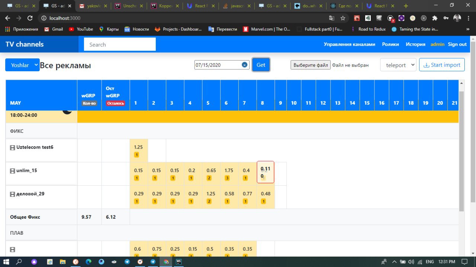This screenshot has height=267, width=476.
Task: Click the browser back arrow
Action: pos(8,18)
